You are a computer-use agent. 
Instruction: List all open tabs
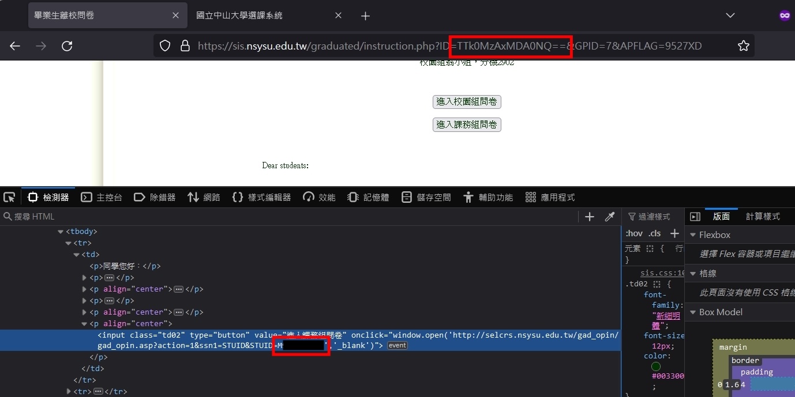pyautogui.click(x=730, y=16)
